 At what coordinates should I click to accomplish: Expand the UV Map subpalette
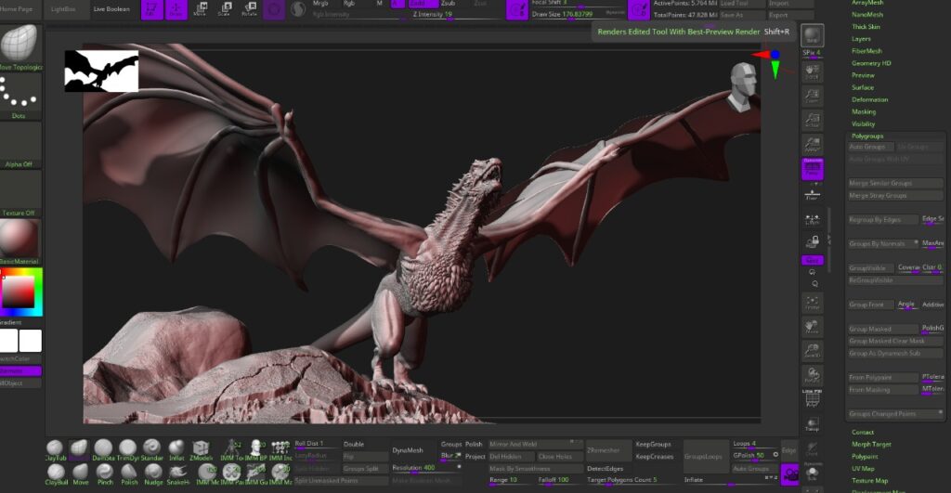pos(863,469)
